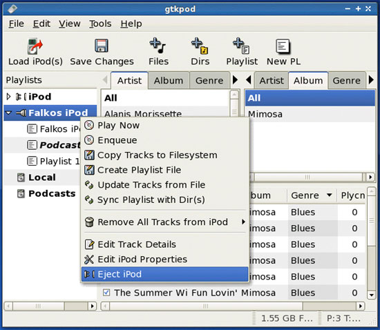
Task: Choose Eject iPod from context menu
Action: click(165, 274)
